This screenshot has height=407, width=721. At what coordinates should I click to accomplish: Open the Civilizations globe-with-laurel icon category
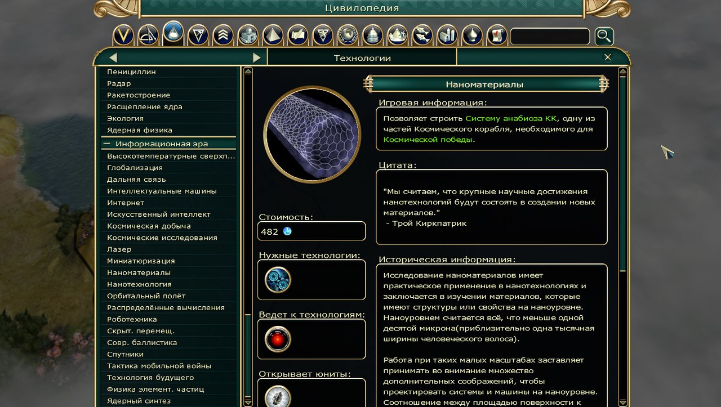348,35
